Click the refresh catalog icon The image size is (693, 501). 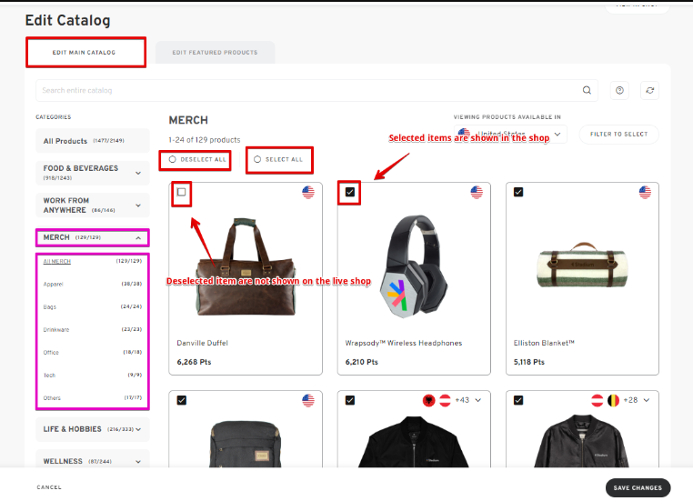coord(648,90)
